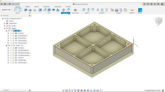Add a new design tab with plus
165x92 pixels.
pyautogui.click(x=144, y=4)
